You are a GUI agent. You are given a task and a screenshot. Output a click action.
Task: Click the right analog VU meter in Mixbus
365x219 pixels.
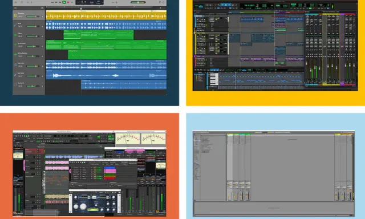click(x=153, y=139)
